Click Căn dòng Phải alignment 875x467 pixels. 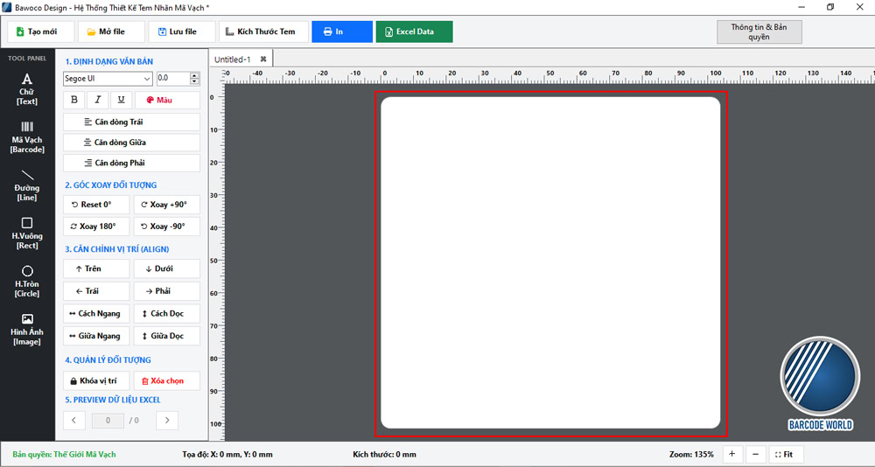tap(132, 163)
